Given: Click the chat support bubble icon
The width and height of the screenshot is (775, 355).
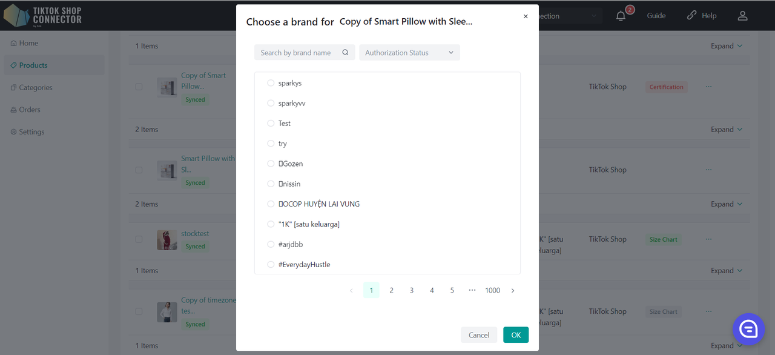Looking at the screenshot, I should coord(748,329).
